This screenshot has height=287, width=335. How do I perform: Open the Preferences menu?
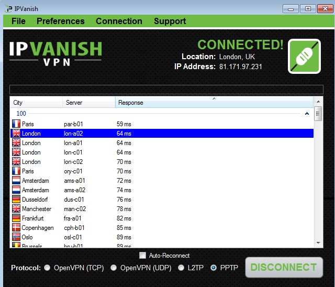pyautogui.click(x=61, y=21)
